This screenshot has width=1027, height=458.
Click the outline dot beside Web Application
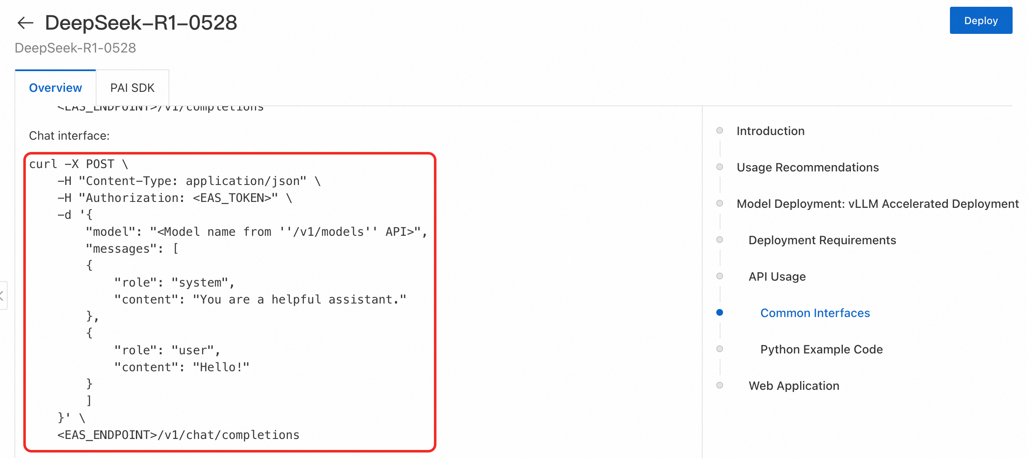click(719, 385)
